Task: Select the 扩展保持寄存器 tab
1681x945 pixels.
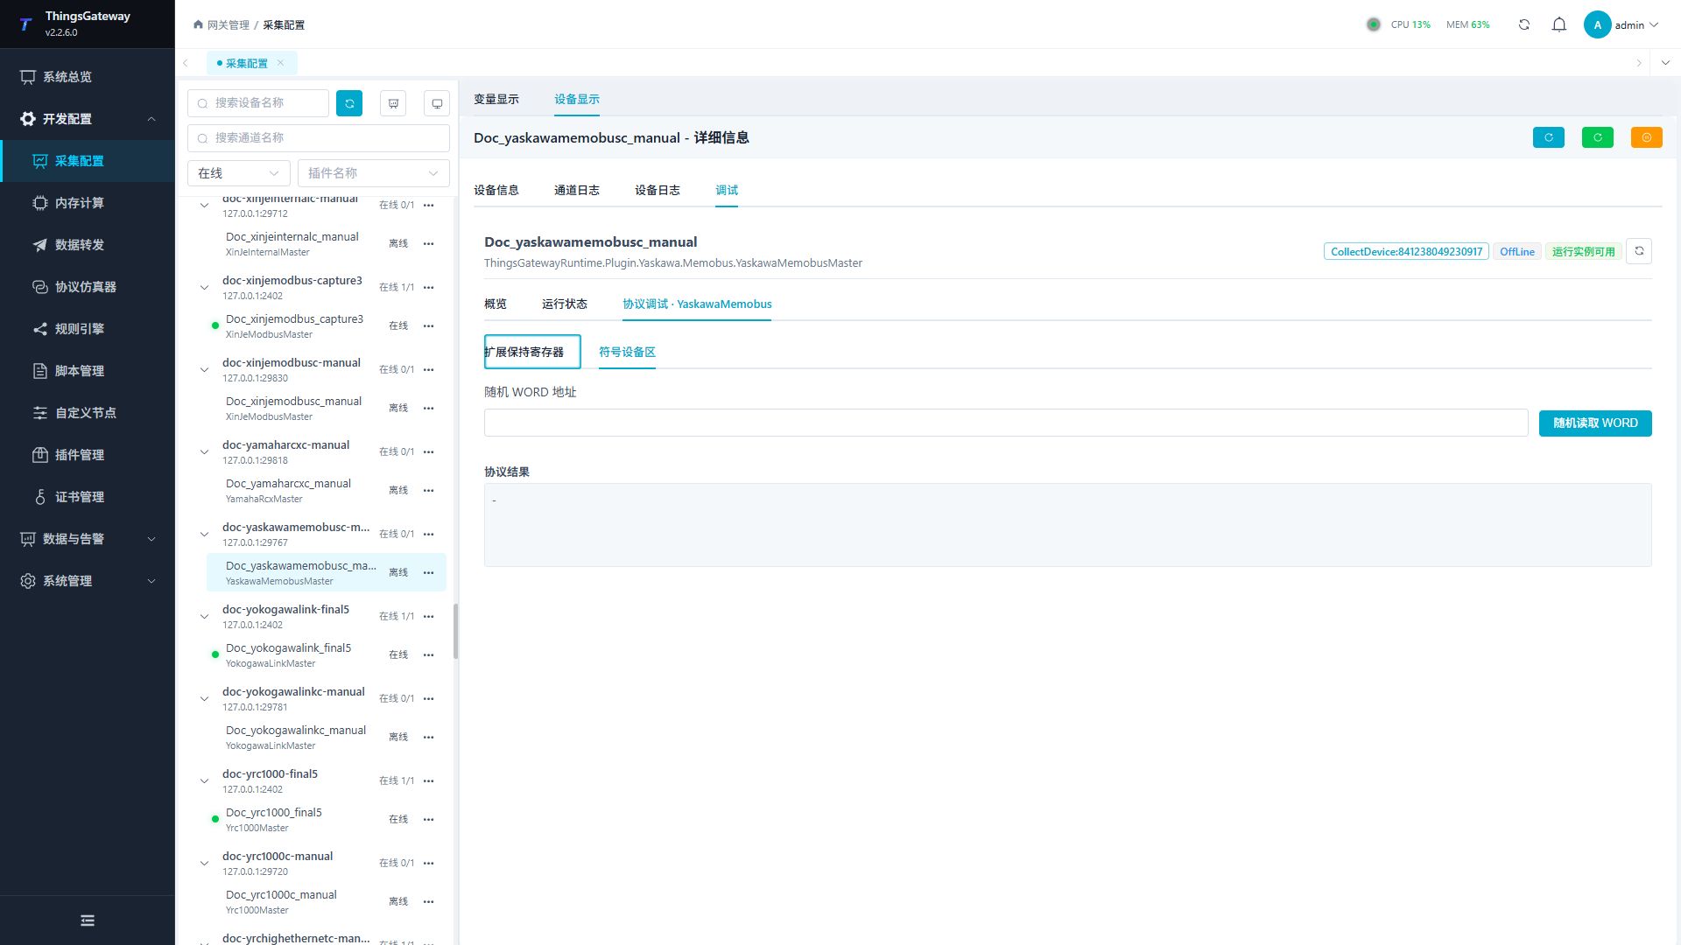Action: coord(532,352)
